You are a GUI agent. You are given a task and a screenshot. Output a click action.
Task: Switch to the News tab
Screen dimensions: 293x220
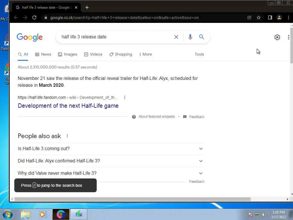coord(43,54)
